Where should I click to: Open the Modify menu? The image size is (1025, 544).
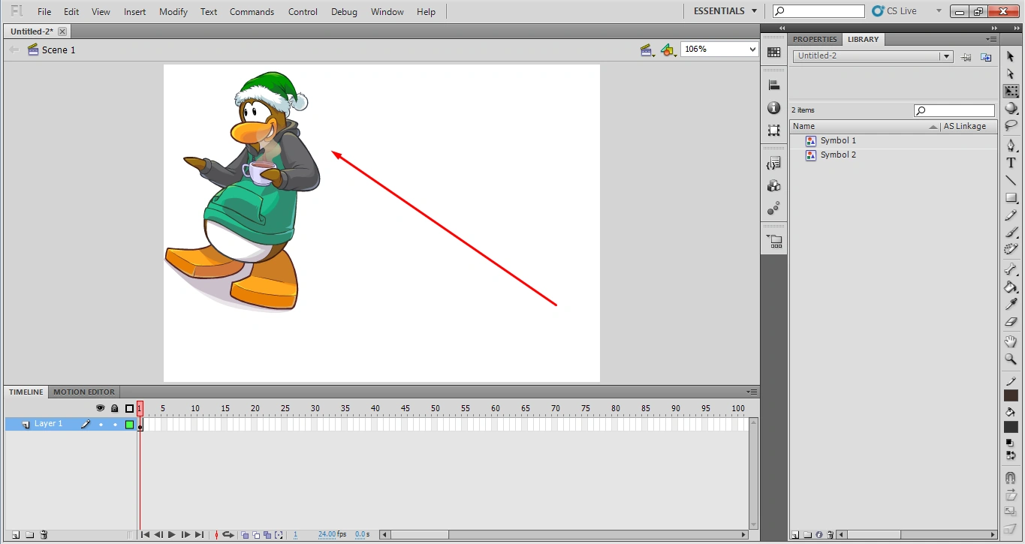point(173,12)
